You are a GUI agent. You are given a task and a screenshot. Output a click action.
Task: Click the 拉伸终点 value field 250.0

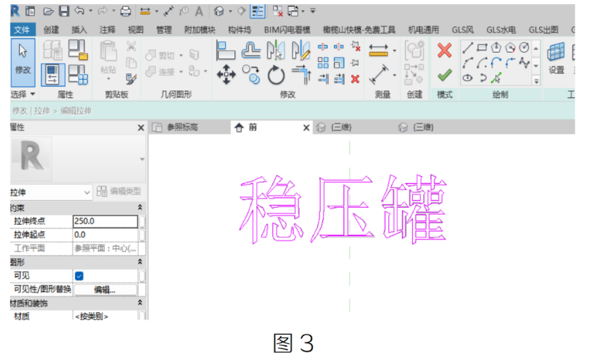coord(106,222)
